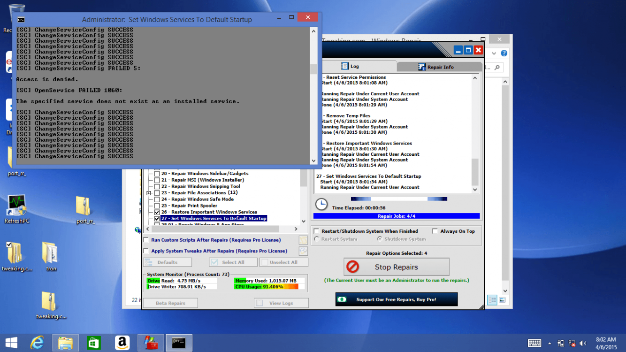
Task: Click the cmd window scroll up arrow
Action: pos(314,31)
